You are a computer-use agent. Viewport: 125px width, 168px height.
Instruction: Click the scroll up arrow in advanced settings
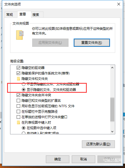pos(112,68)
